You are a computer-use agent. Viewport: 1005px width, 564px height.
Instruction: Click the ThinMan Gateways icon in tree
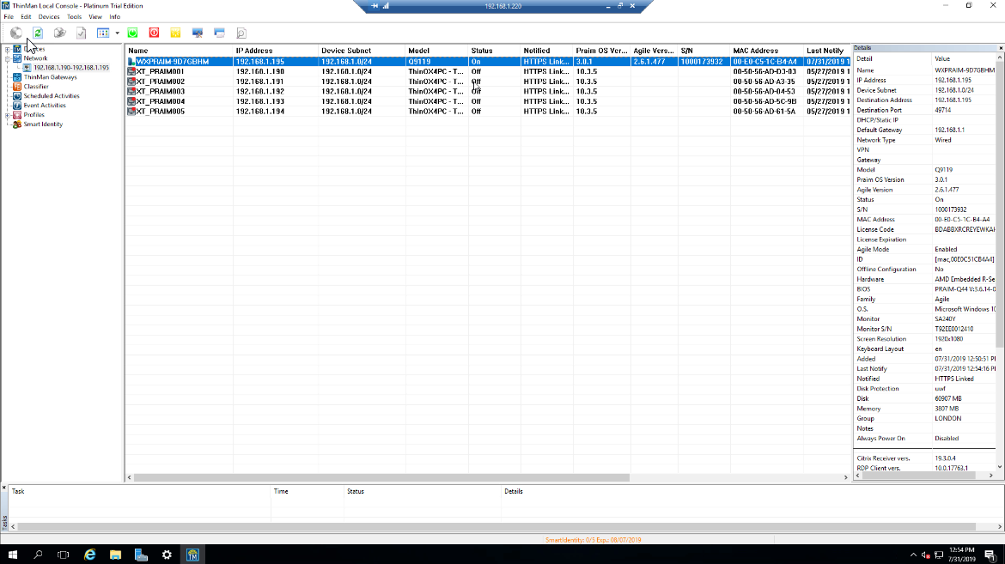(x=17, y=77)
